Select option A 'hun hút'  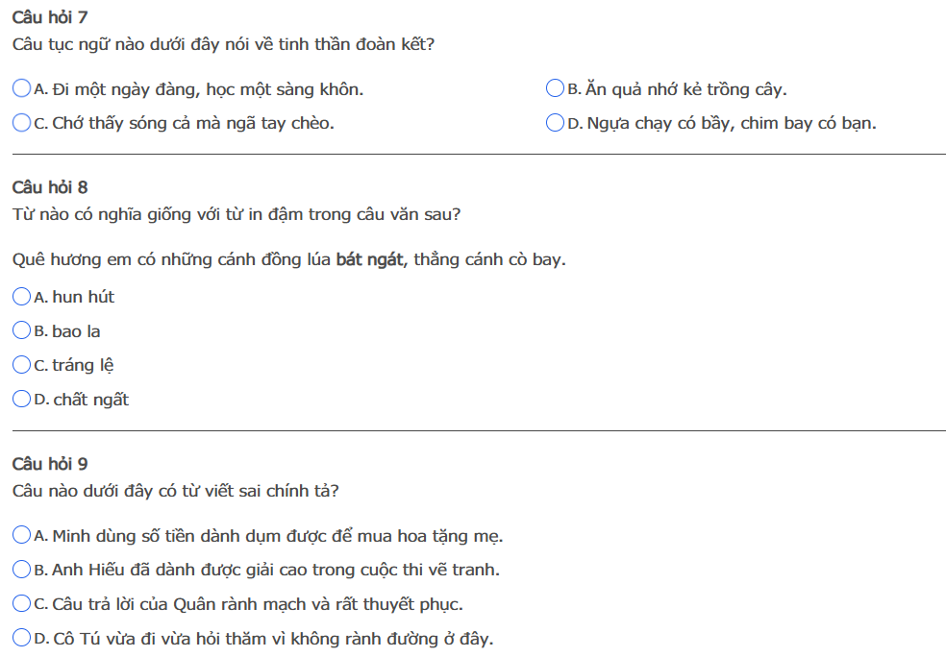pyautogui.click(x=21, y=297)
